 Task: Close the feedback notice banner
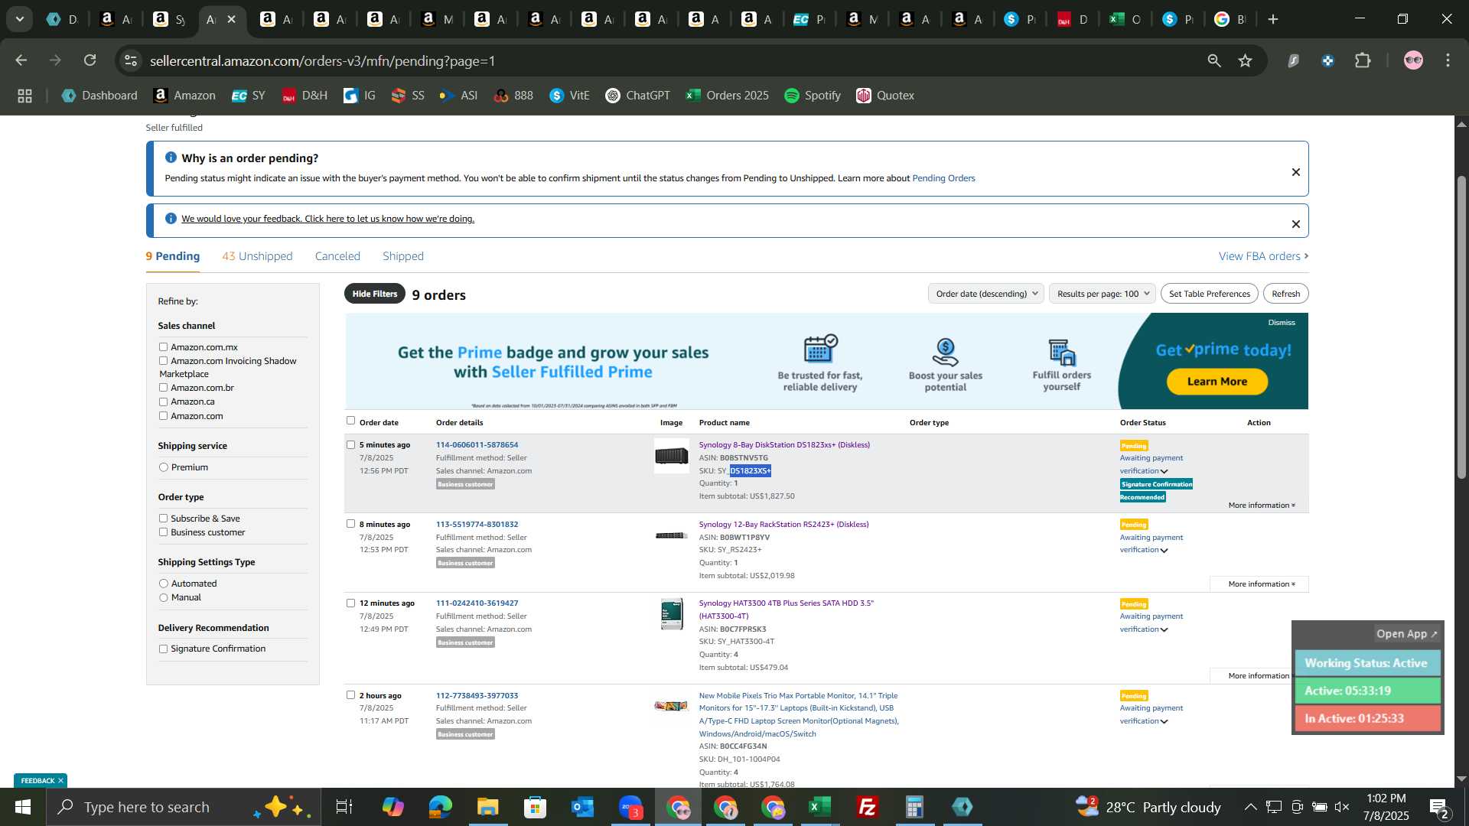pos(1295,224)
